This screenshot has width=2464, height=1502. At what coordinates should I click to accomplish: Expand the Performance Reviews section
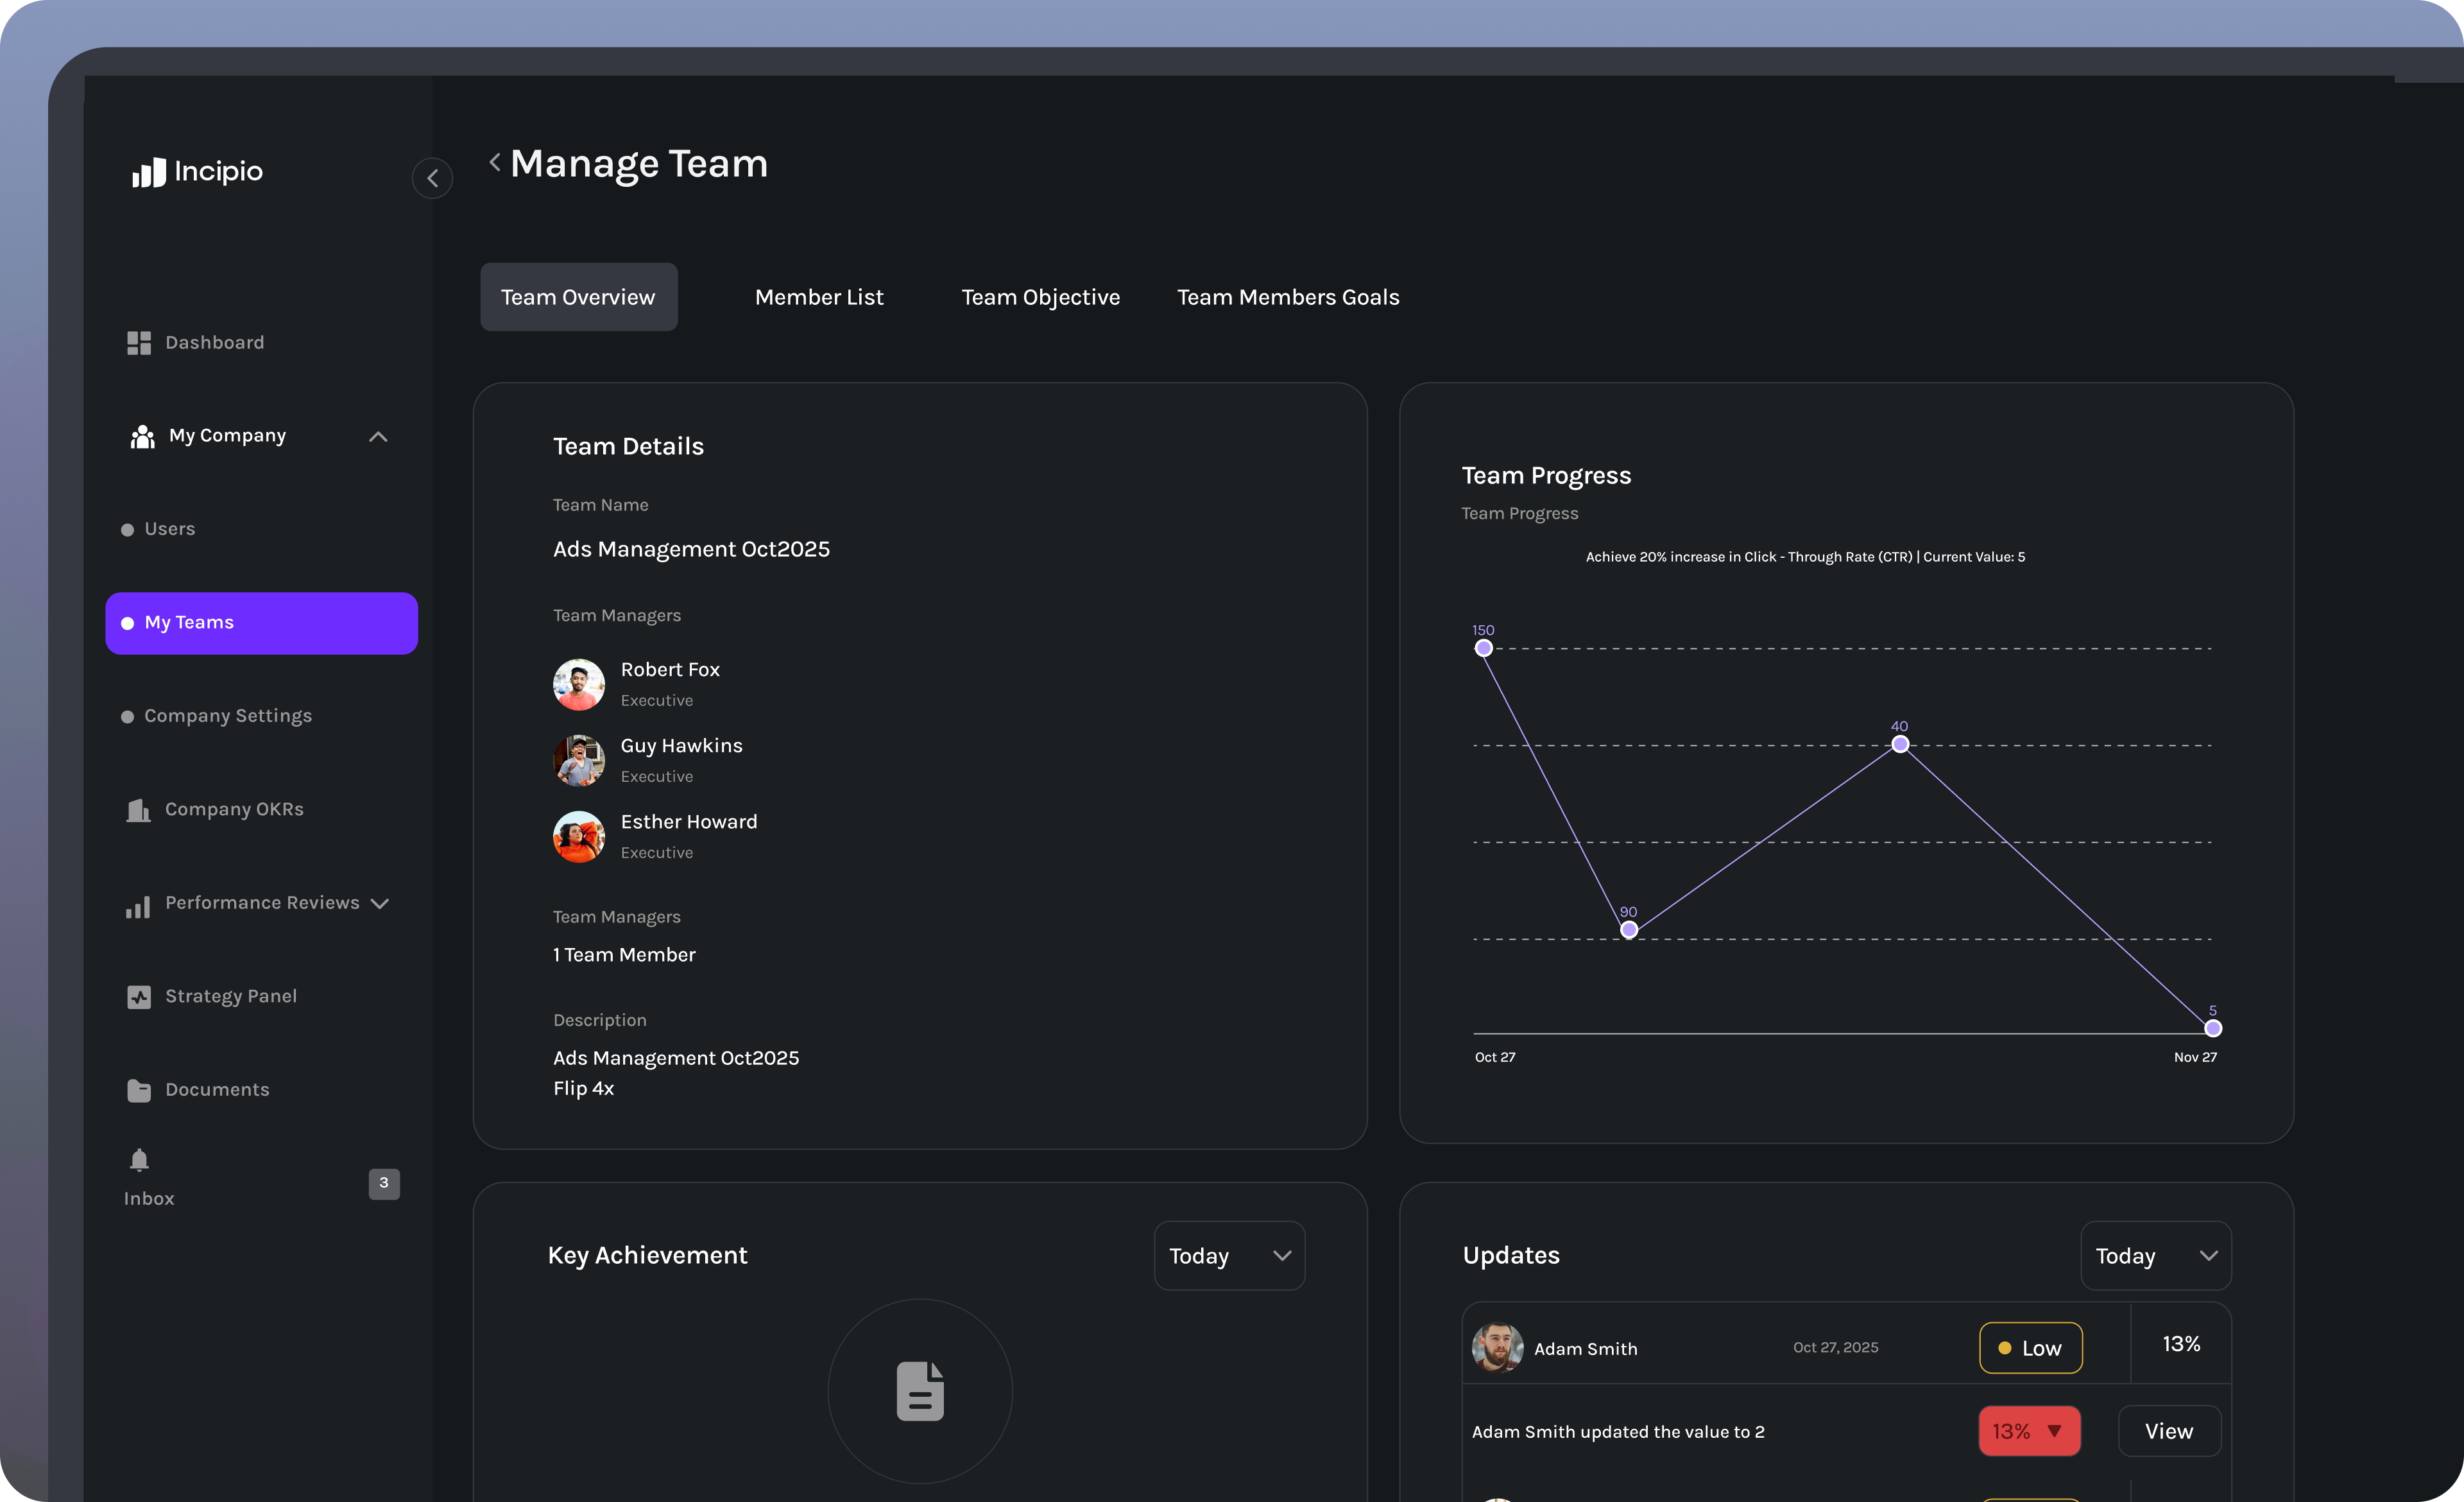pyautogui.click(x=381, y=903)
